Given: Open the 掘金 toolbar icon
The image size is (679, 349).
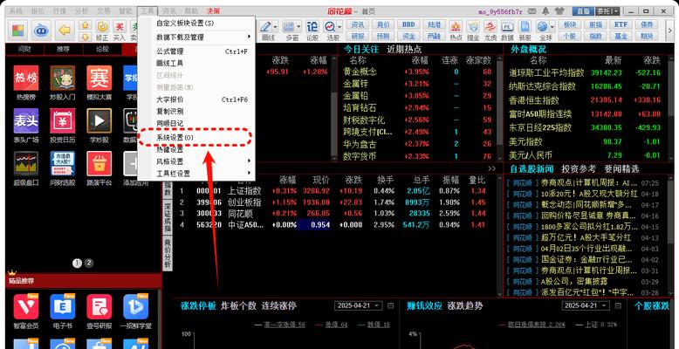Looking at the screenshot, I should pyautogui.click(x=473, y=31).
